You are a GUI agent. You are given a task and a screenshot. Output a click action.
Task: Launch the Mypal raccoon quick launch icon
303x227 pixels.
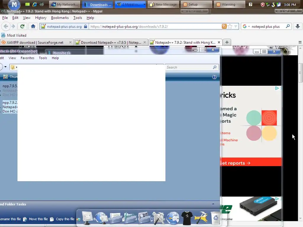[42, 4]
